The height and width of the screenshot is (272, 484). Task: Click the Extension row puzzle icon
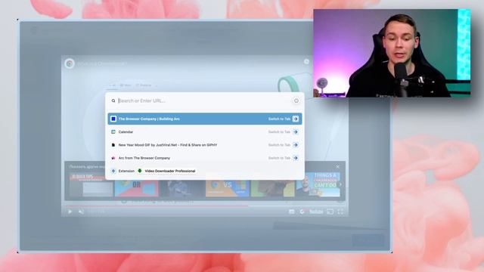[x=113, y=171]
